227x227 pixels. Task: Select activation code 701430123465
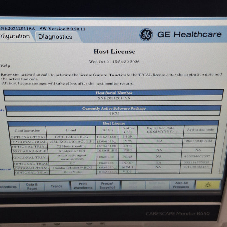coord(196,167)
